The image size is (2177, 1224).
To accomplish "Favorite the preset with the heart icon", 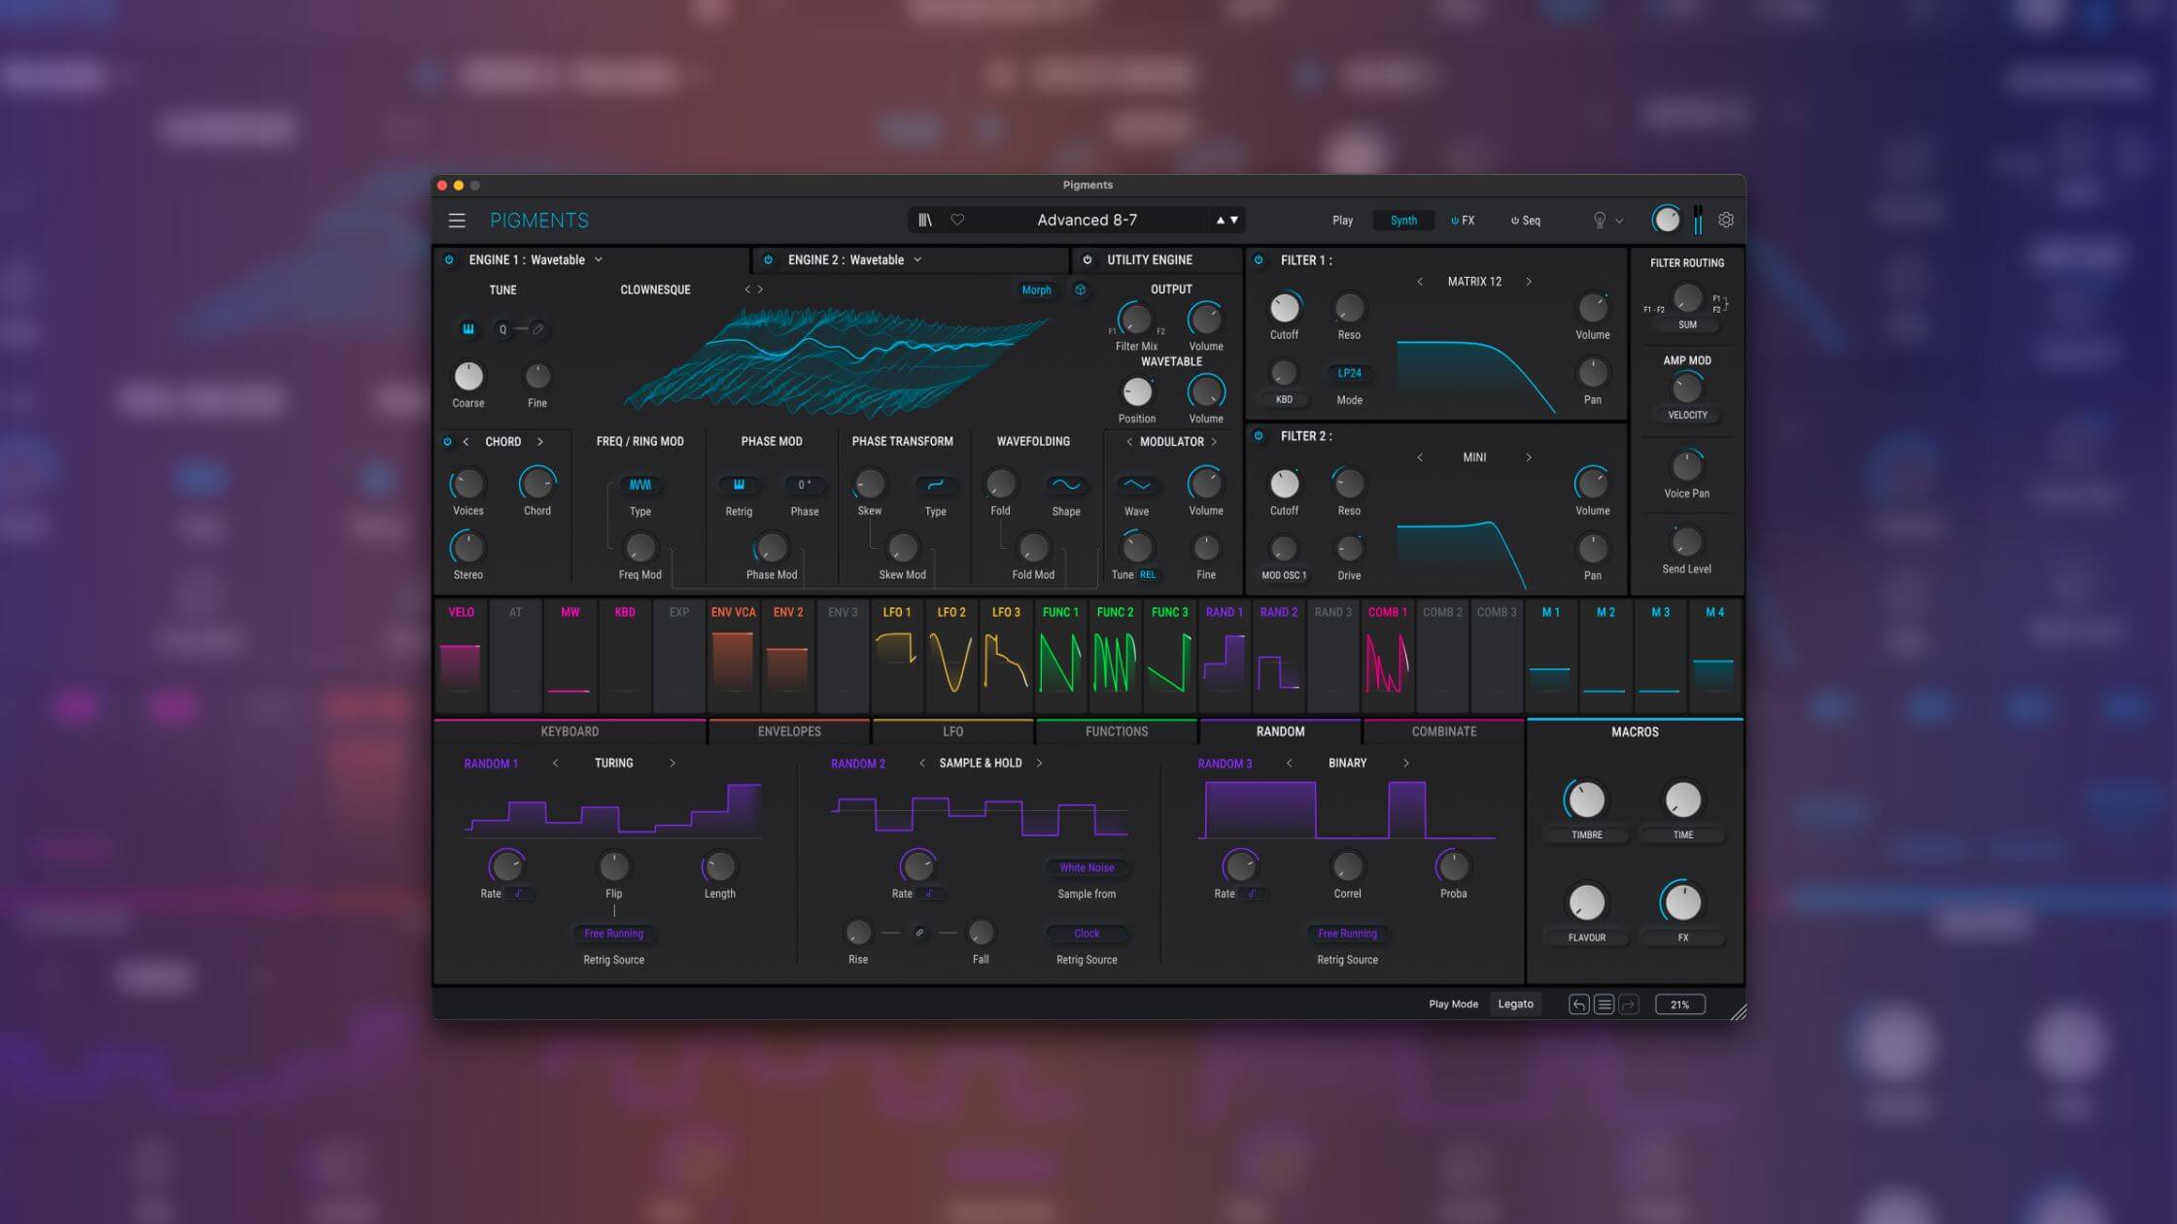I will pos(957,221).
